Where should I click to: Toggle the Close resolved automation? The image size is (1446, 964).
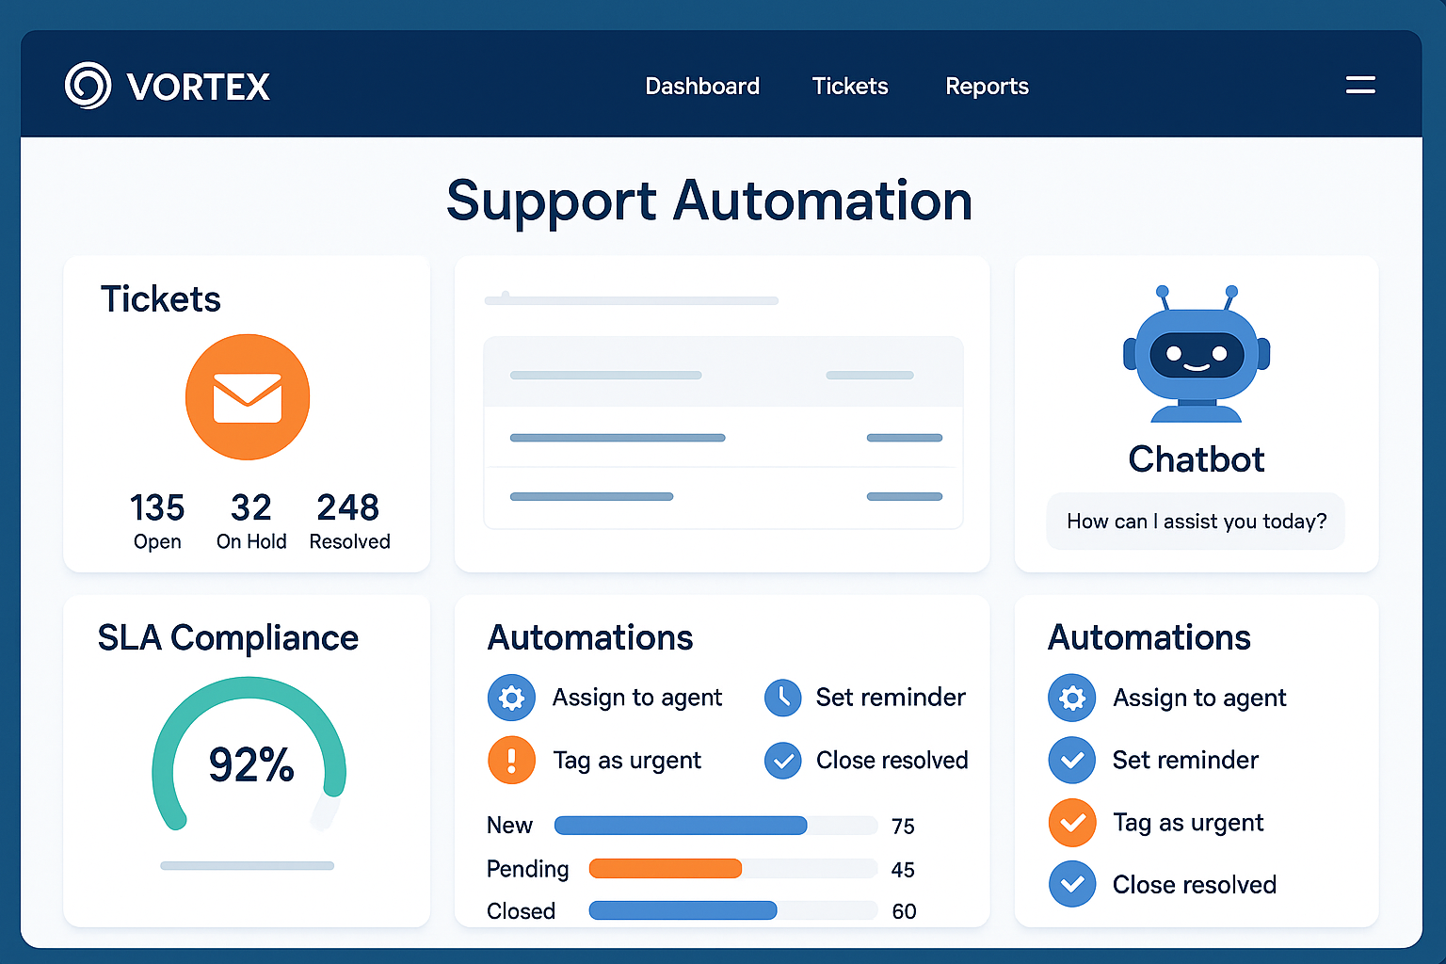1072,884
